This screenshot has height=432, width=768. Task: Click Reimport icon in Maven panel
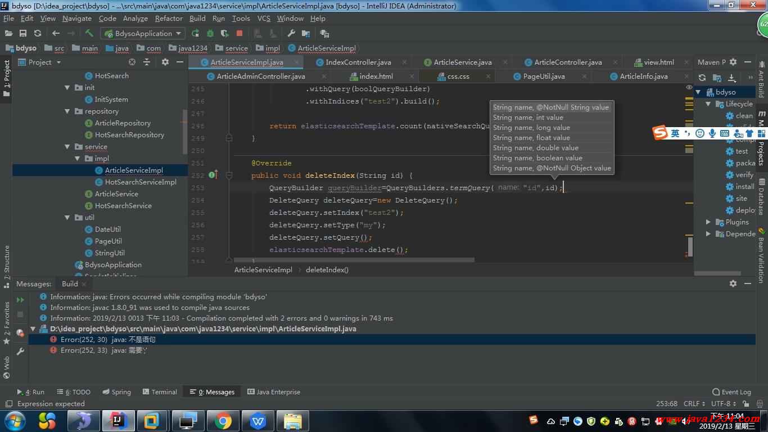pyautogui.click(x=702, y=78)
